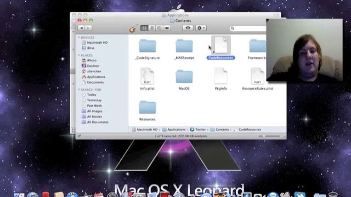This screenshot has height=197, width=351.
Task: Select iDisk in the sidebar
Action: 88,48
